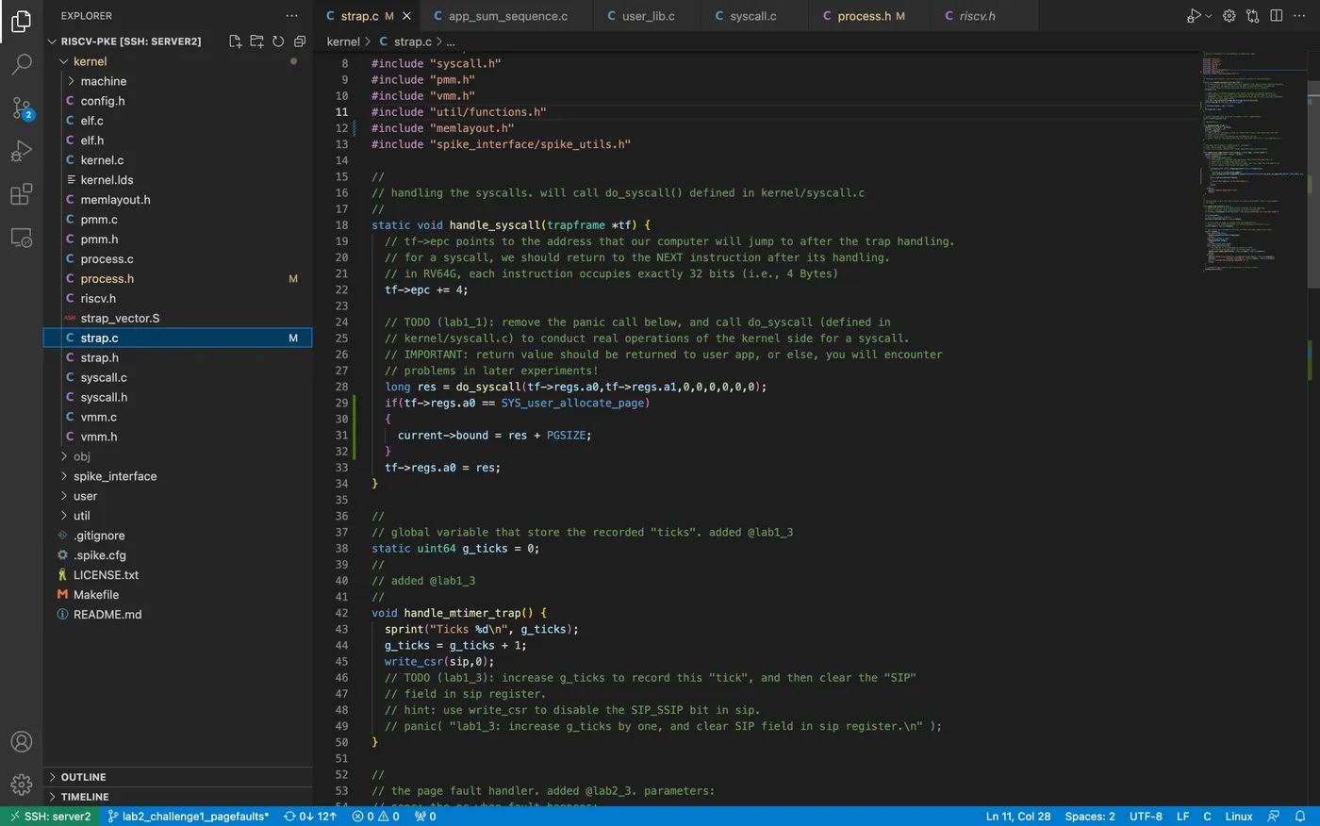Change Spaces: 2 indentation setting

[1090, 817]
